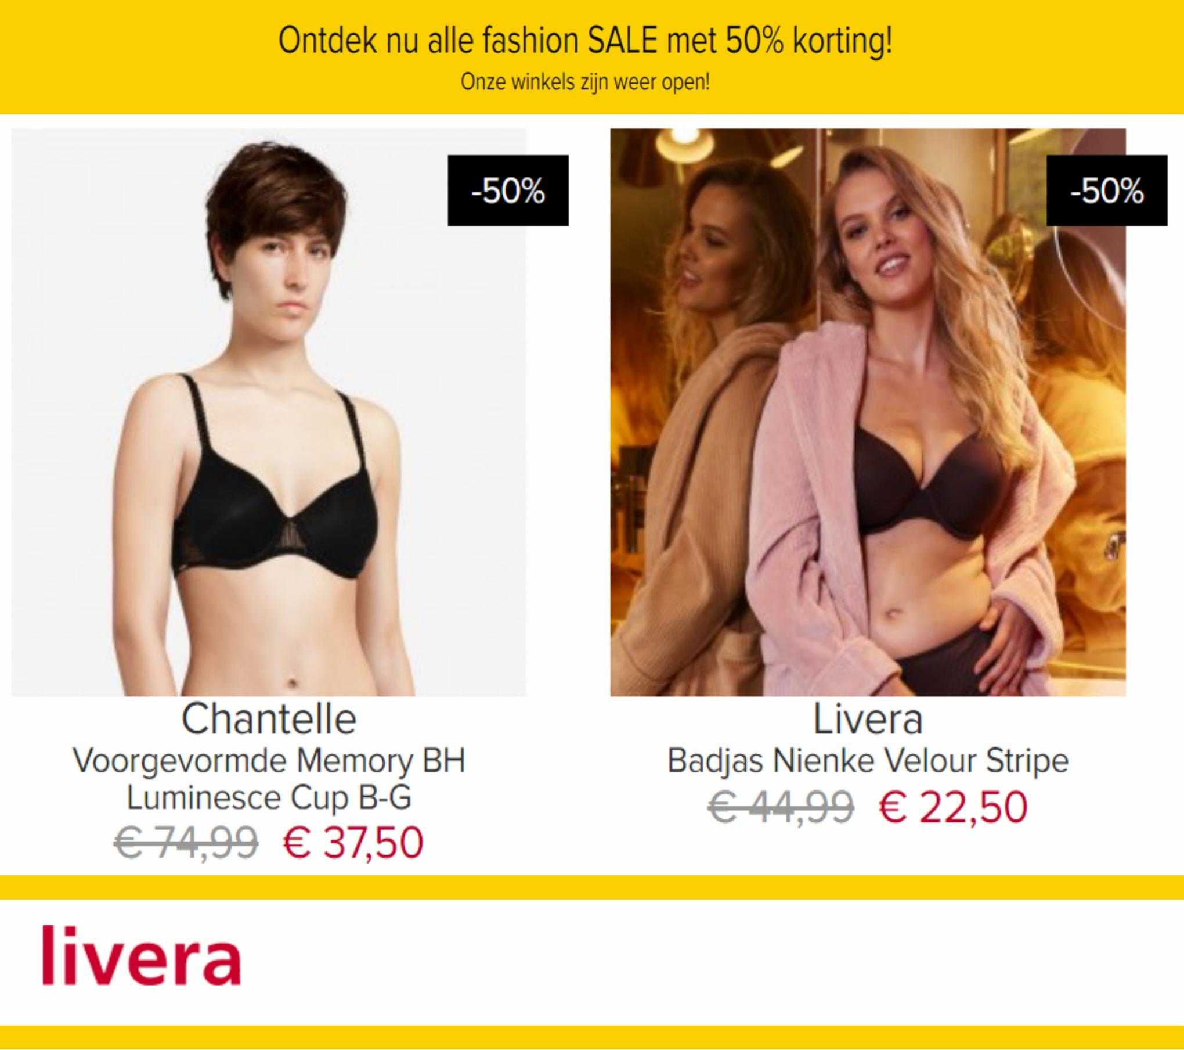Click the yellow bar at page bottom
Viewport: 1184px width, 1050px height.
[592, 1036]
